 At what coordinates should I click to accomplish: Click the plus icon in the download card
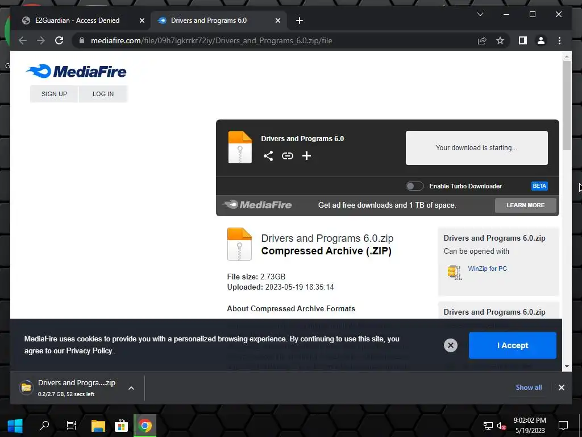pos(306,156)
